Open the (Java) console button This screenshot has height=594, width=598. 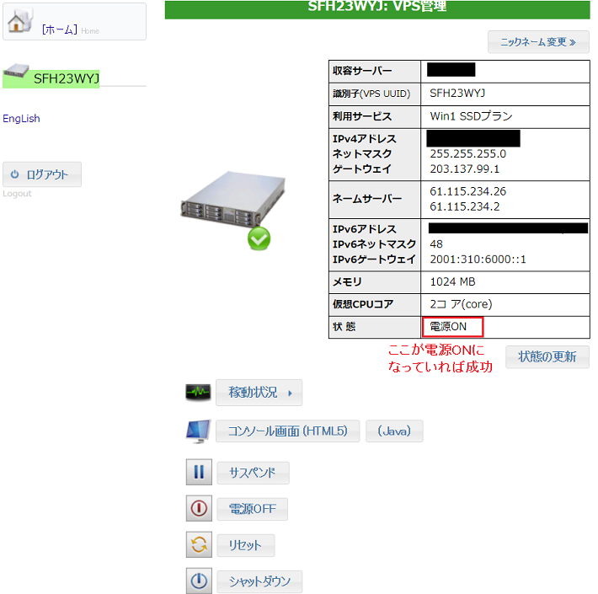(x=394, y=431)
